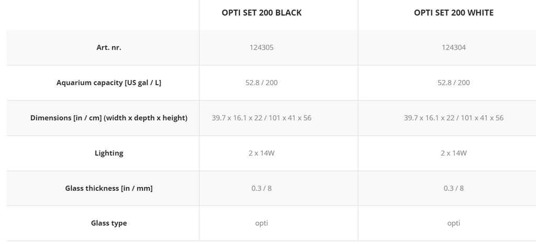This screenshot has width=536, height=244.
Task: Select the dimensions value for the BLACK set
Action: click(x=262, y=118)
